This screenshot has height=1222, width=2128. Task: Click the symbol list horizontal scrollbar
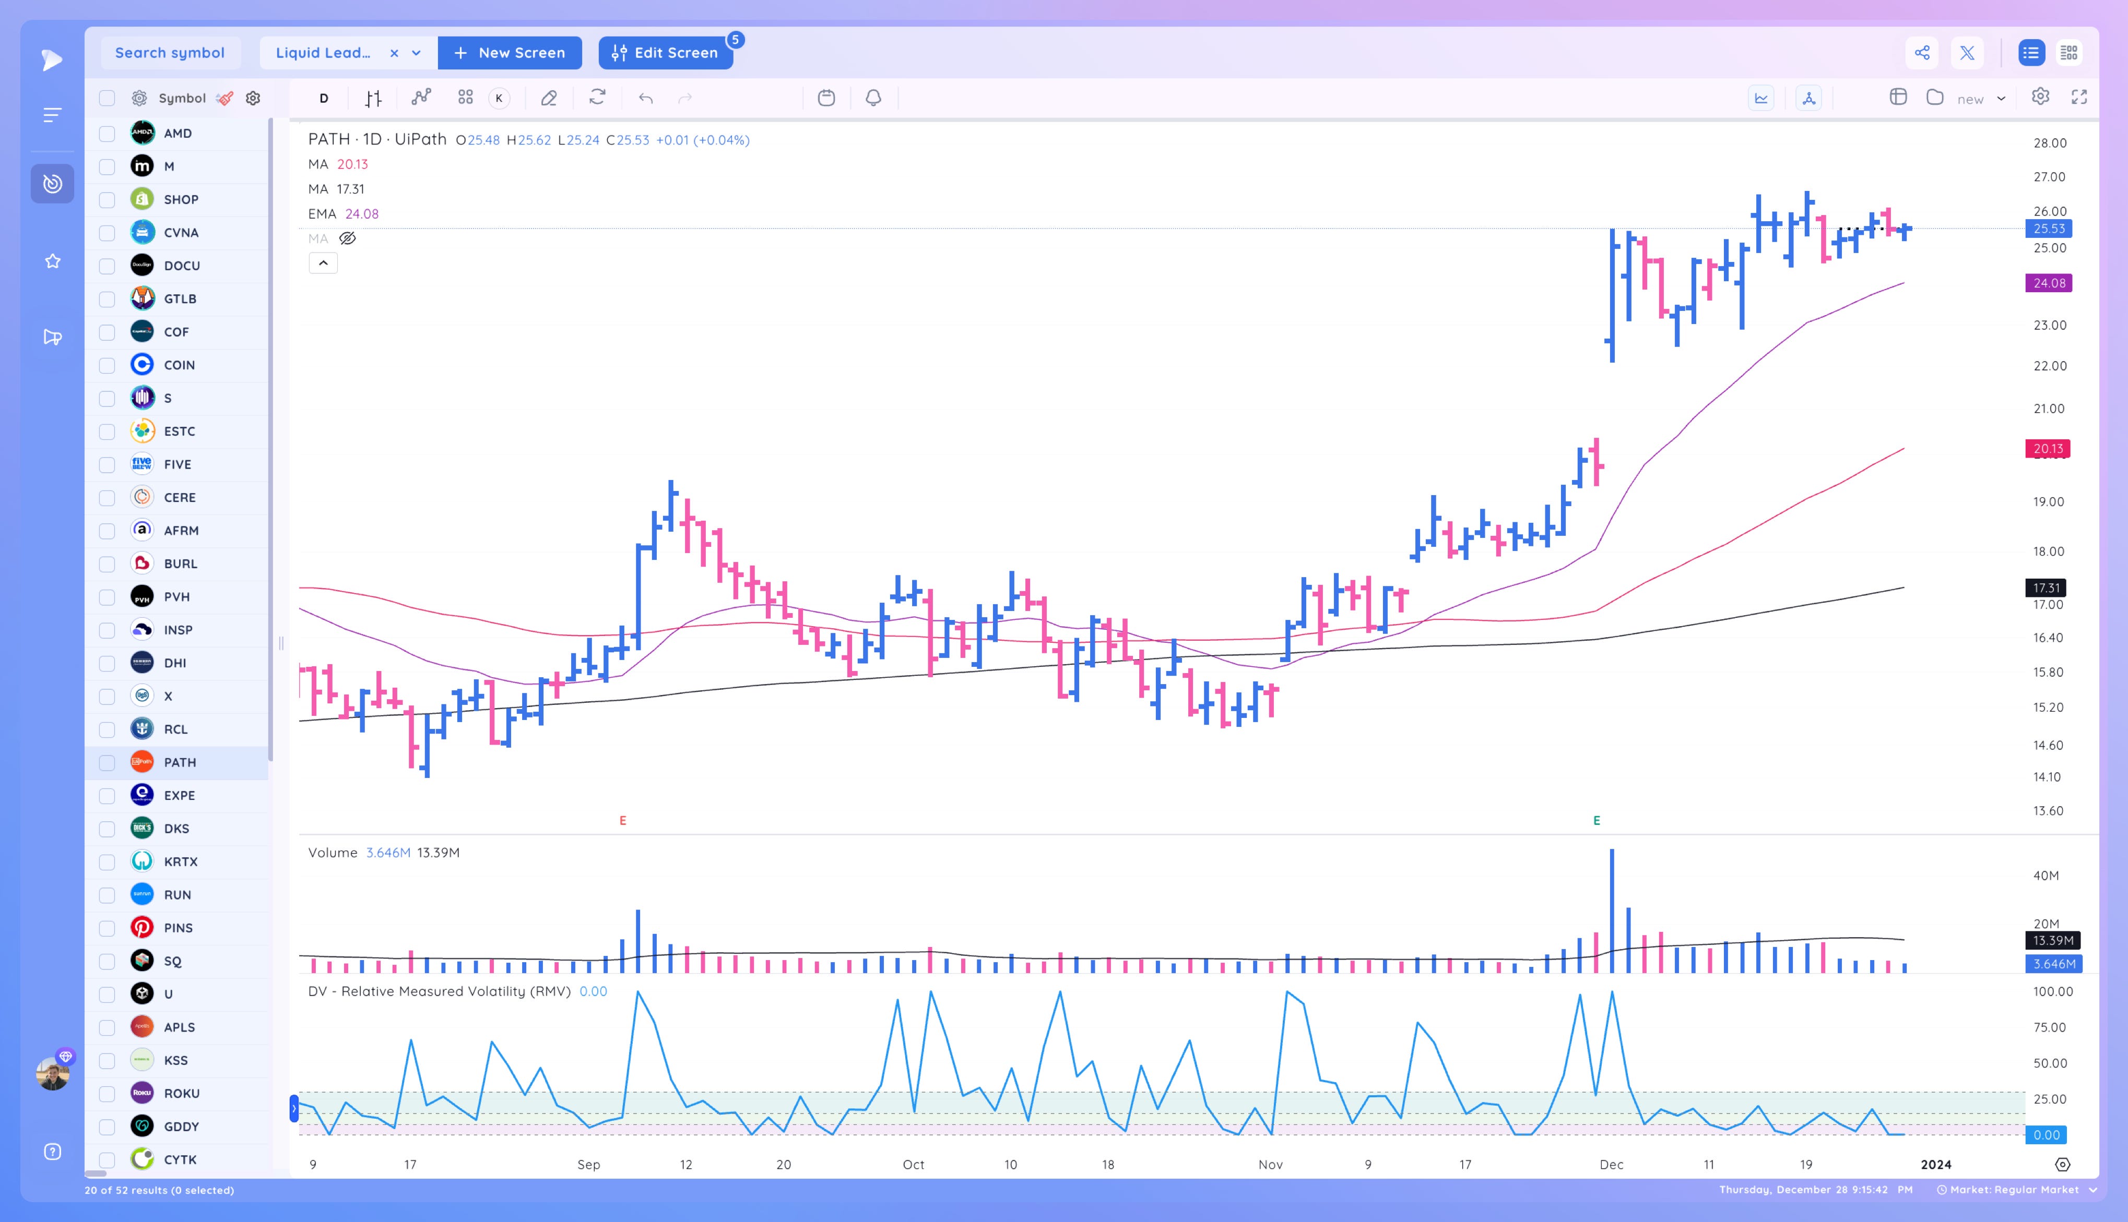tap(96, 1173)
